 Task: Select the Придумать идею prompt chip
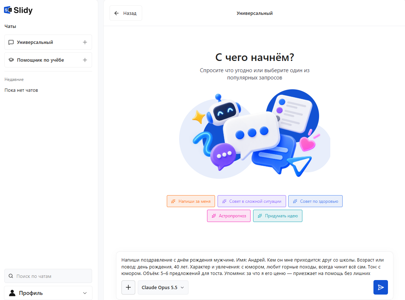click(x=278, y=216)
